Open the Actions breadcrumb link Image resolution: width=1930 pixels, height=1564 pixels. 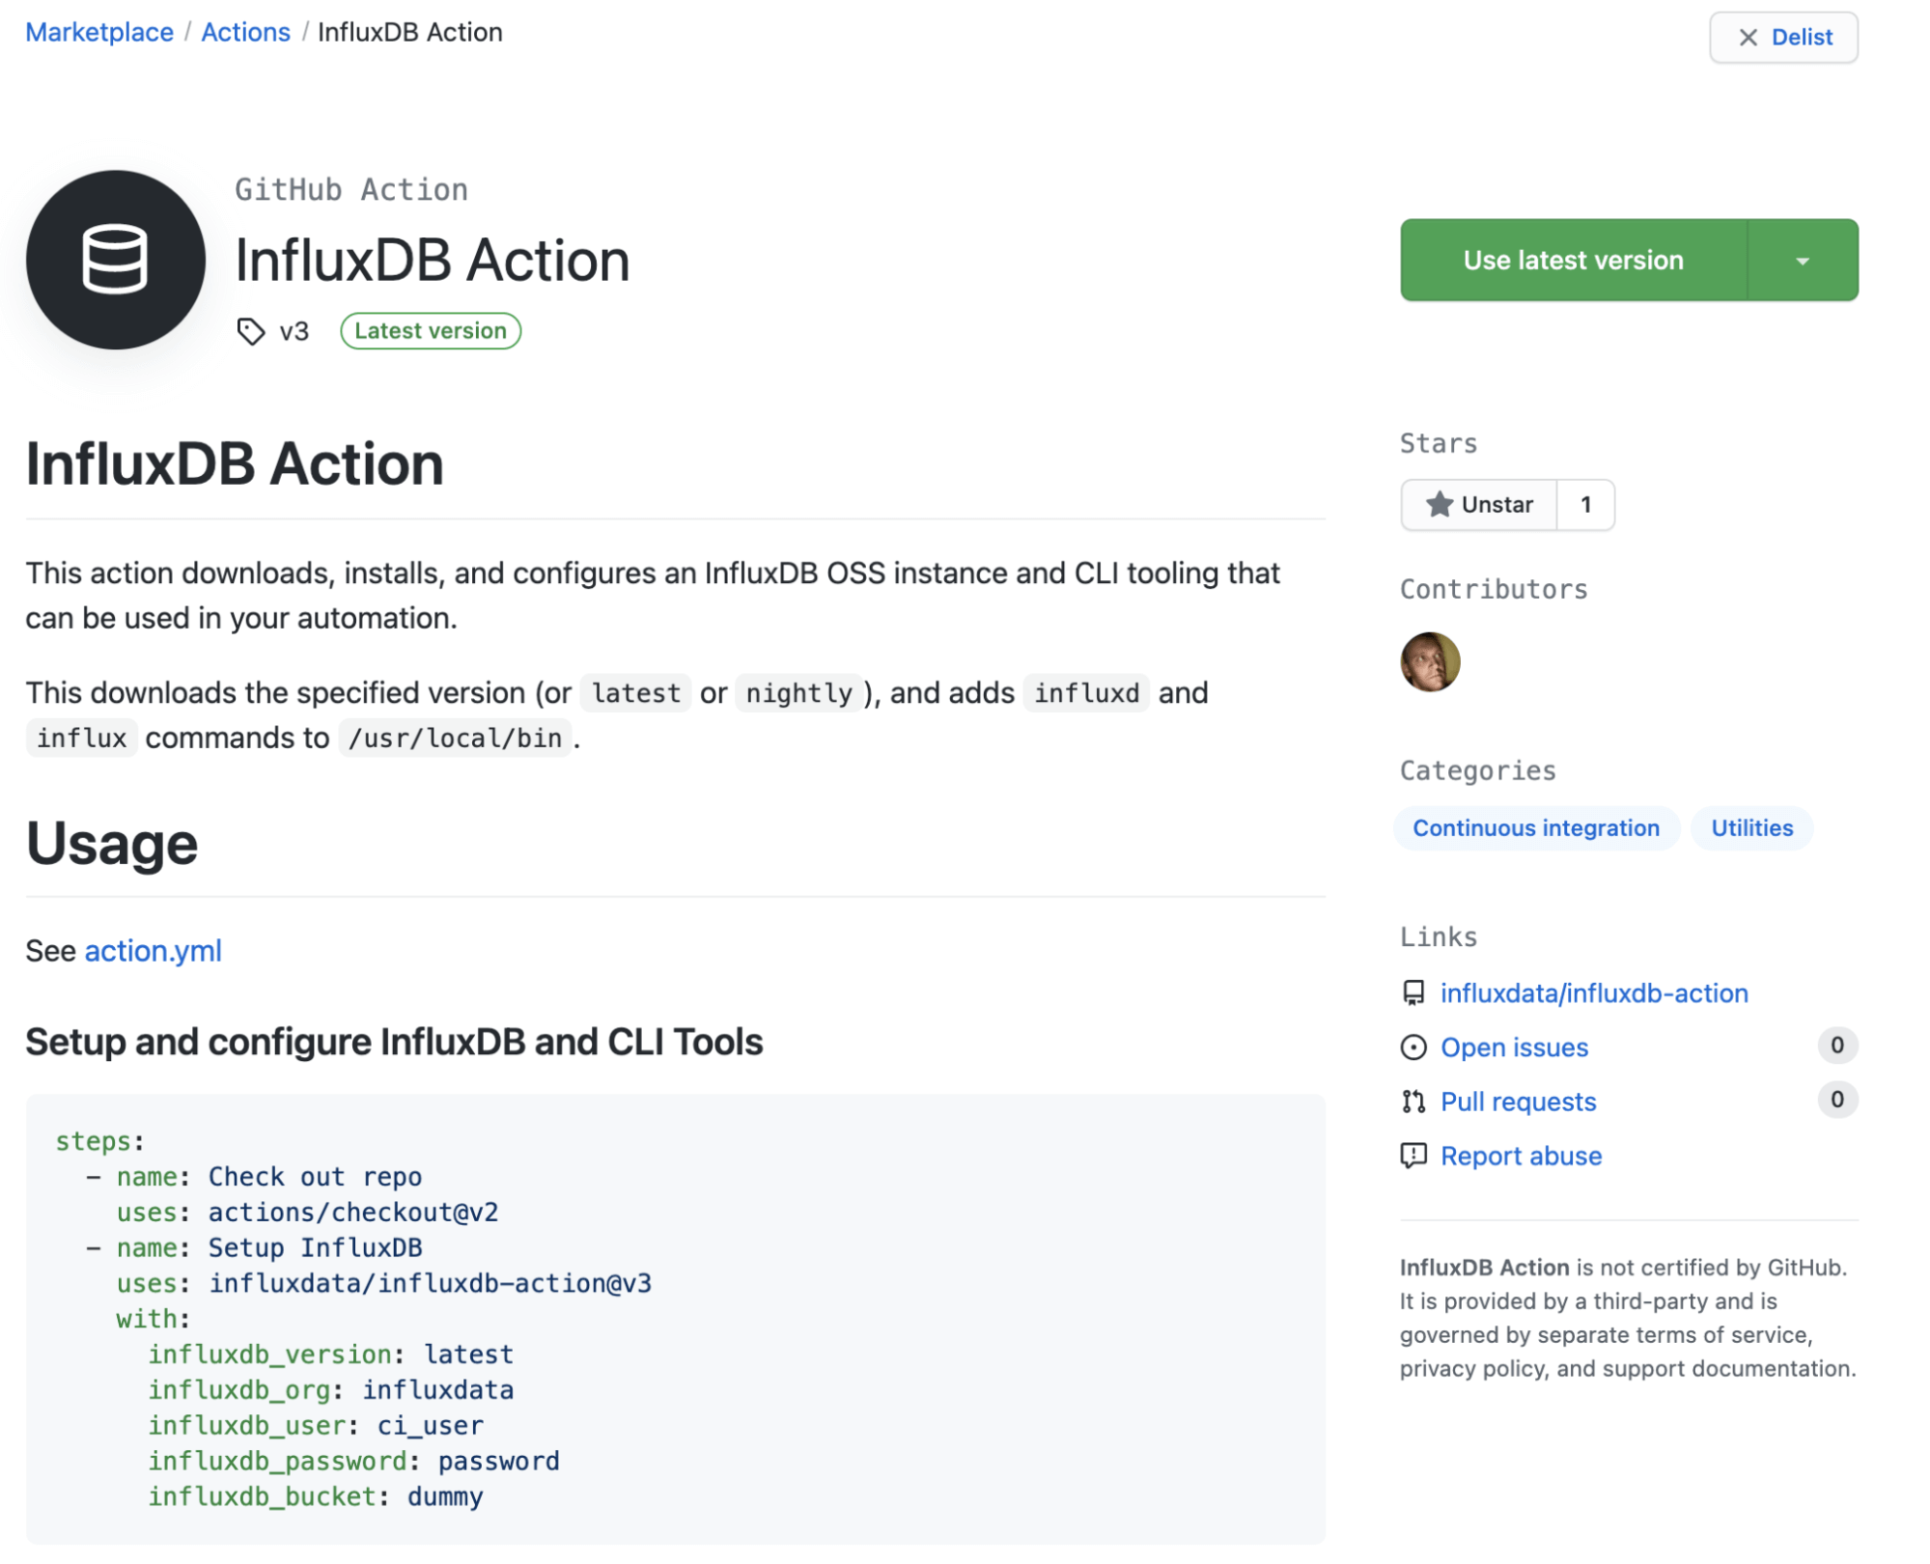pyautogui.click(x=244, y=32)
